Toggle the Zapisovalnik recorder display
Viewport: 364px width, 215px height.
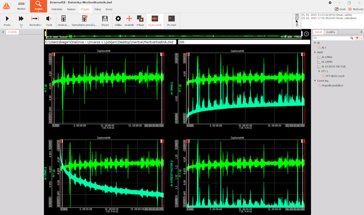tap(155, 21)
